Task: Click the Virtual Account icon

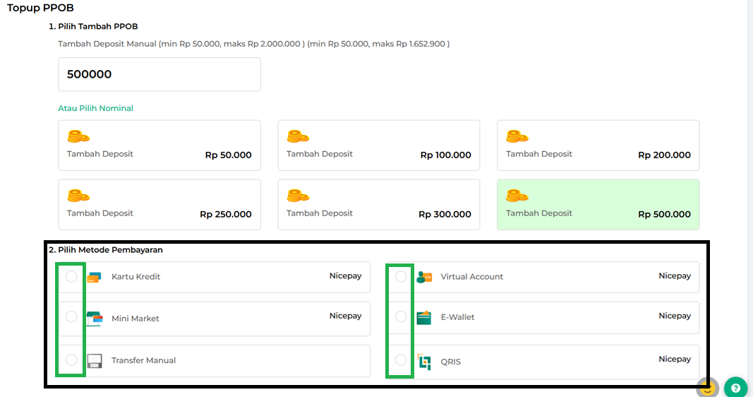Action: [x=423, y=277]
